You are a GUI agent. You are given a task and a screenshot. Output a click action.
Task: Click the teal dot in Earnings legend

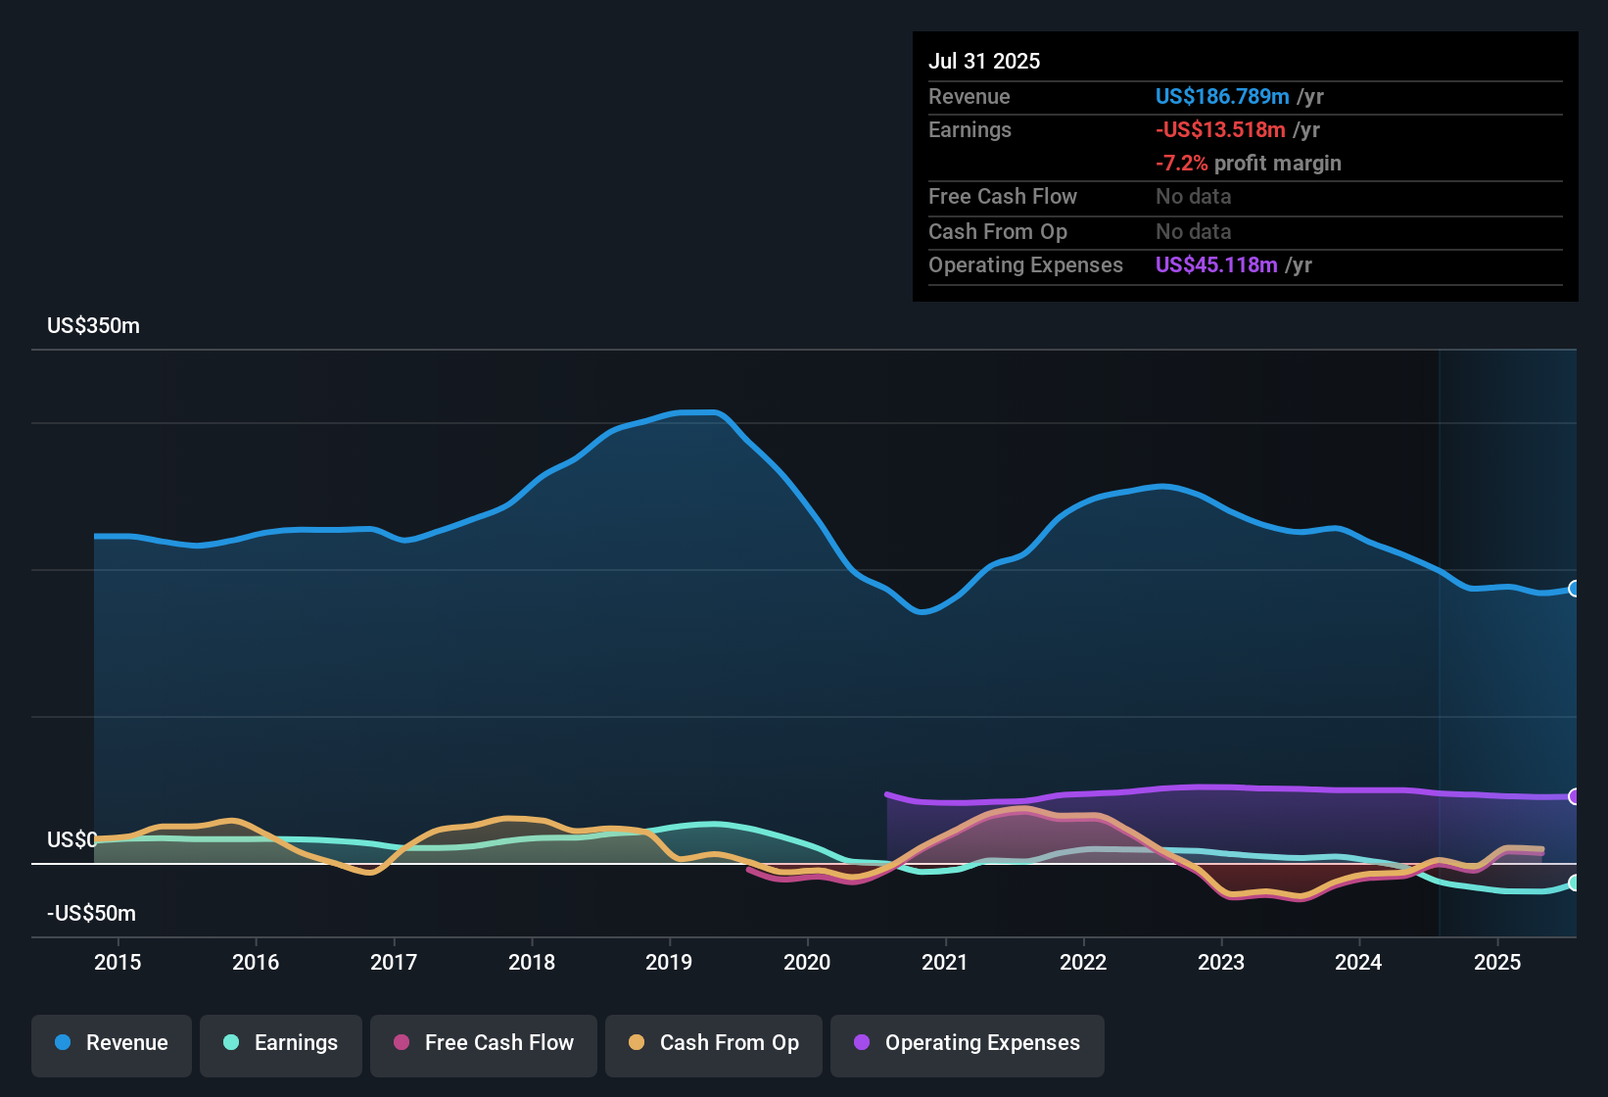[x=231, y=1042]
